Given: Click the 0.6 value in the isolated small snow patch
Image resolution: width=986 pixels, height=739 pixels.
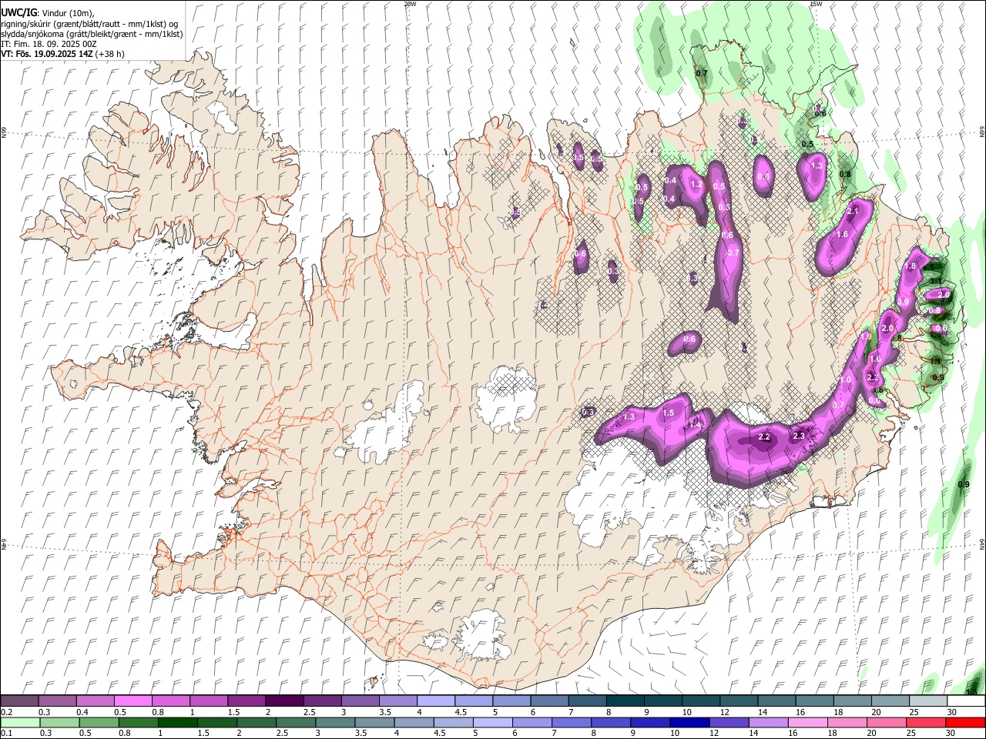Looking at the screenshot, I should 689,339.
